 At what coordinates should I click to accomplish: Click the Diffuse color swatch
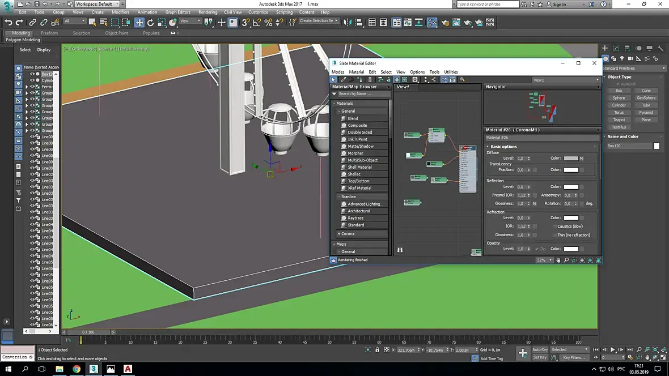[571, 158]
